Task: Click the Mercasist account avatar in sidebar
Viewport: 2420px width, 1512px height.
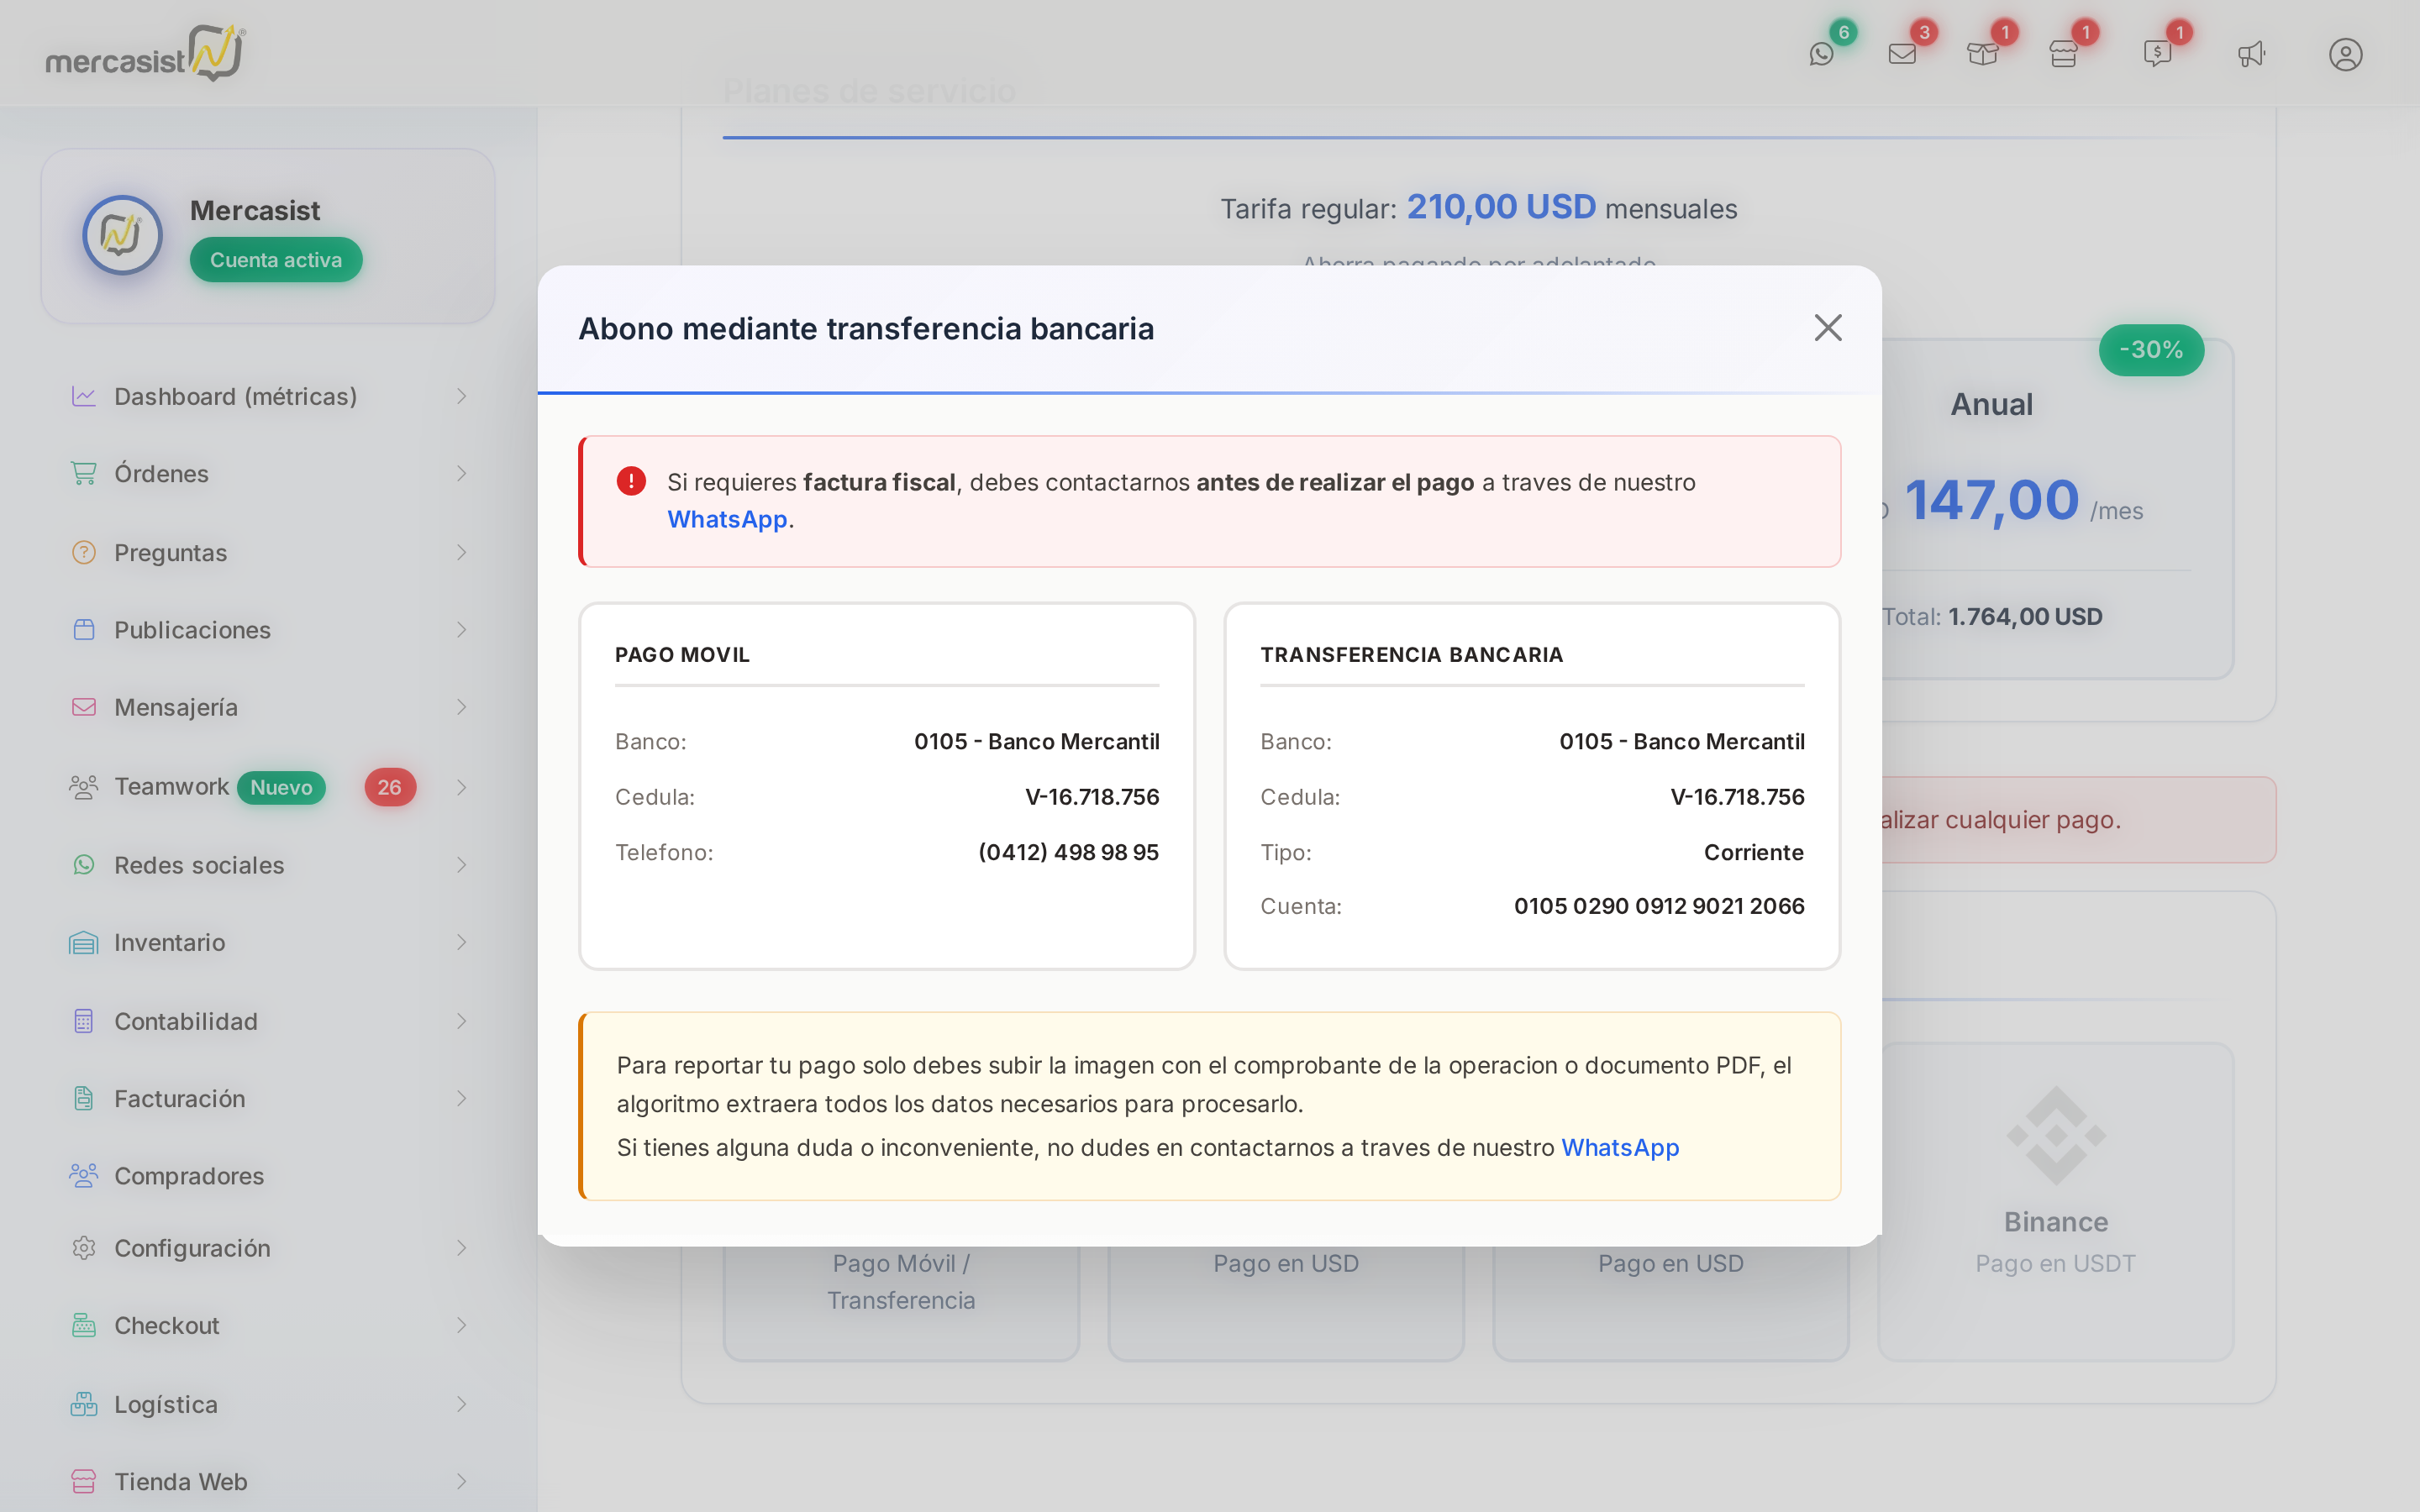Action: [x=122, y=235]
